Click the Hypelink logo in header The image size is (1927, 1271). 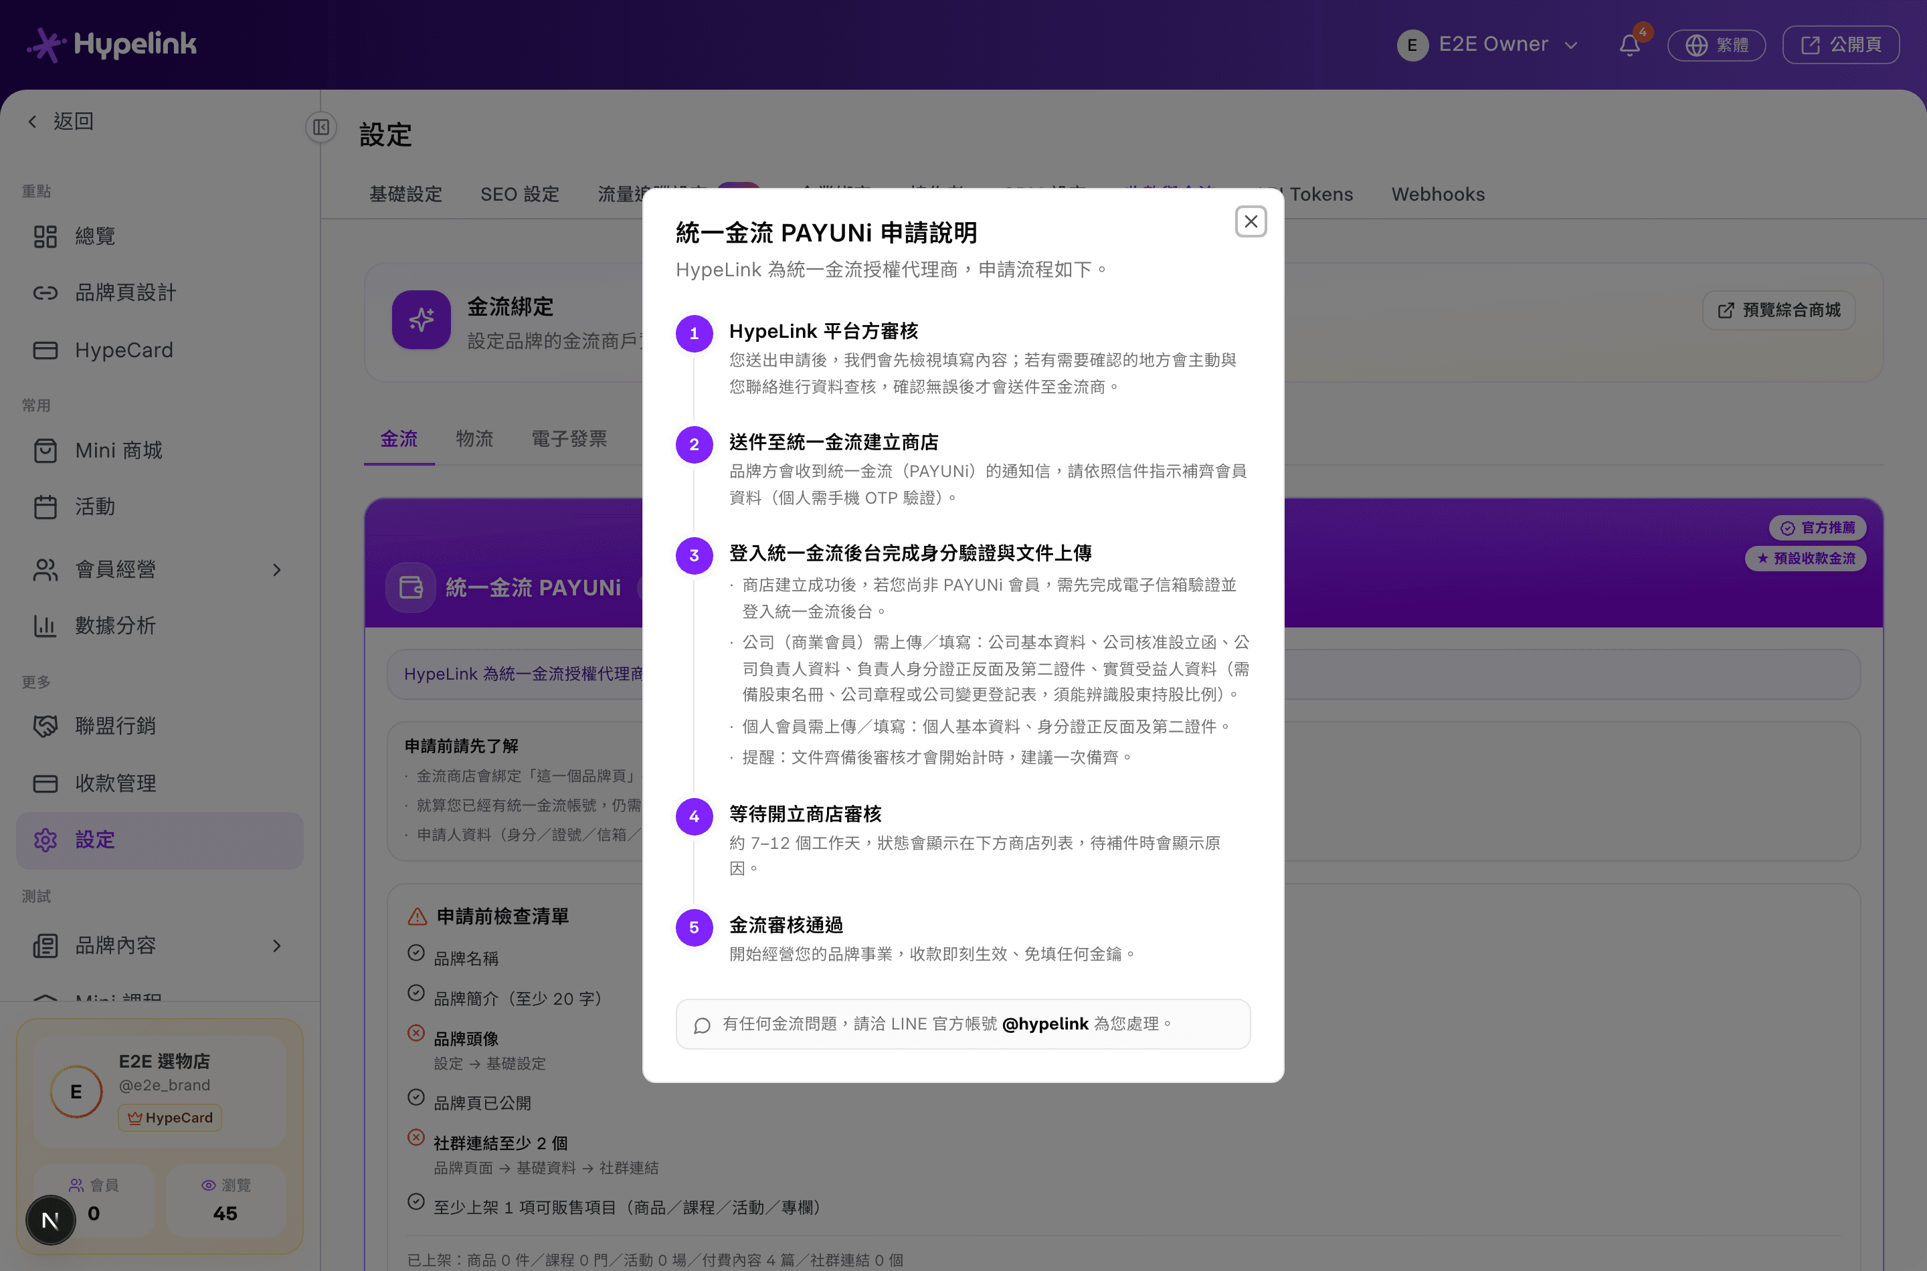[x=112, y=43]
